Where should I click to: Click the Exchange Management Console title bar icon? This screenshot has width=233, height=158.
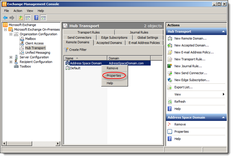[5, 4]
